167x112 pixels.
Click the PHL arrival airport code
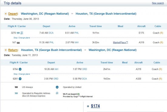[77, 33]
